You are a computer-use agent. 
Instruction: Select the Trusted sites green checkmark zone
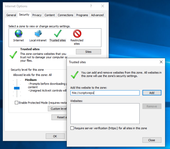pyautogui.click(x=57, y=34)
